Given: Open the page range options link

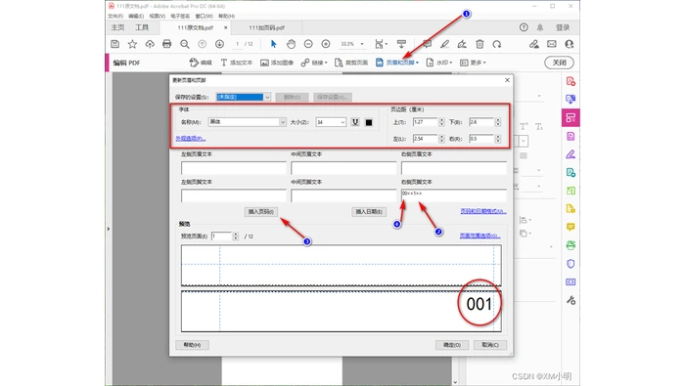Looking at the screenshot, I should [480, 236].
